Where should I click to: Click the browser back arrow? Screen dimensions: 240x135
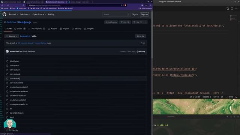tap(2, 5)
